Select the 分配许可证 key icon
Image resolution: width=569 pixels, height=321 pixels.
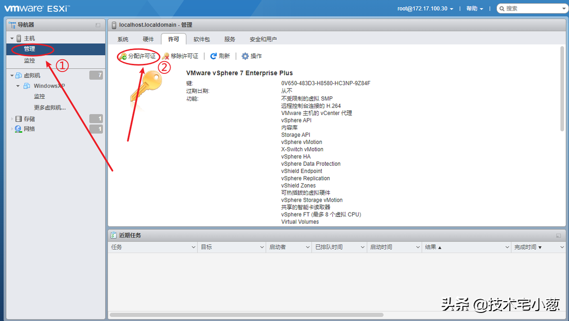123,56
